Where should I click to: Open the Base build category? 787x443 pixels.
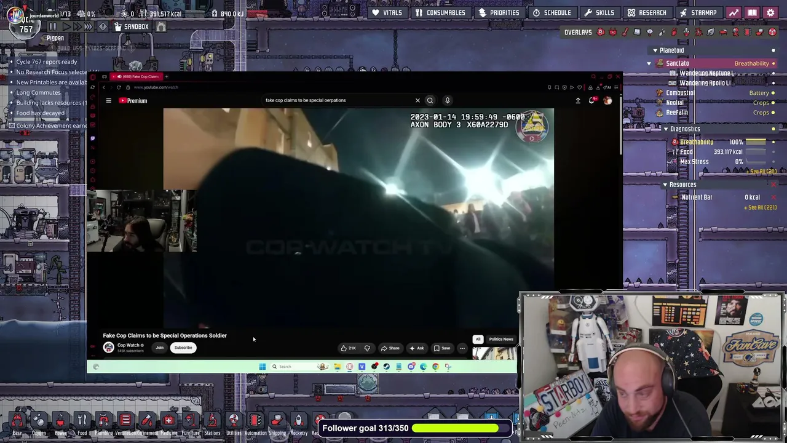tap(17, 423)
